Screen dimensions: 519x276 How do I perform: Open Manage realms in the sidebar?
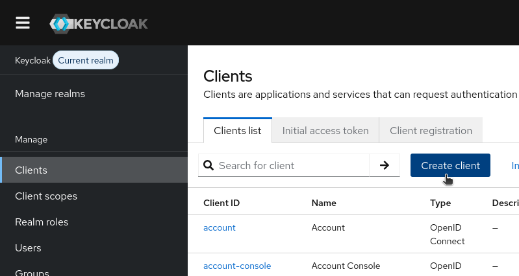coord(50,94)
